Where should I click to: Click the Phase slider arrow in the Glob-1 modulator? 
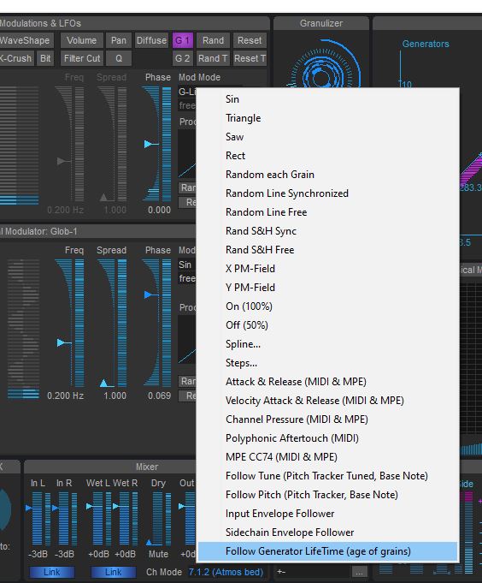pyautogui.click(x=149, y=294)
